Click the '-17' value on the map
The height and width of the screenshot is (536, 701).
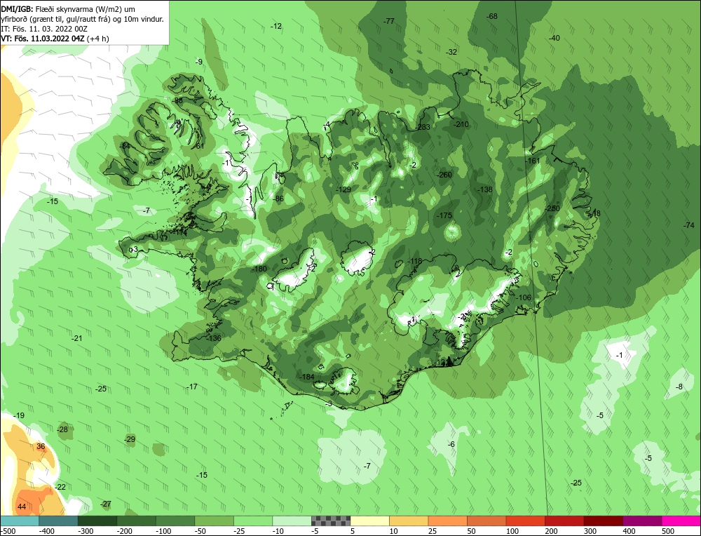tap(192, 387)
